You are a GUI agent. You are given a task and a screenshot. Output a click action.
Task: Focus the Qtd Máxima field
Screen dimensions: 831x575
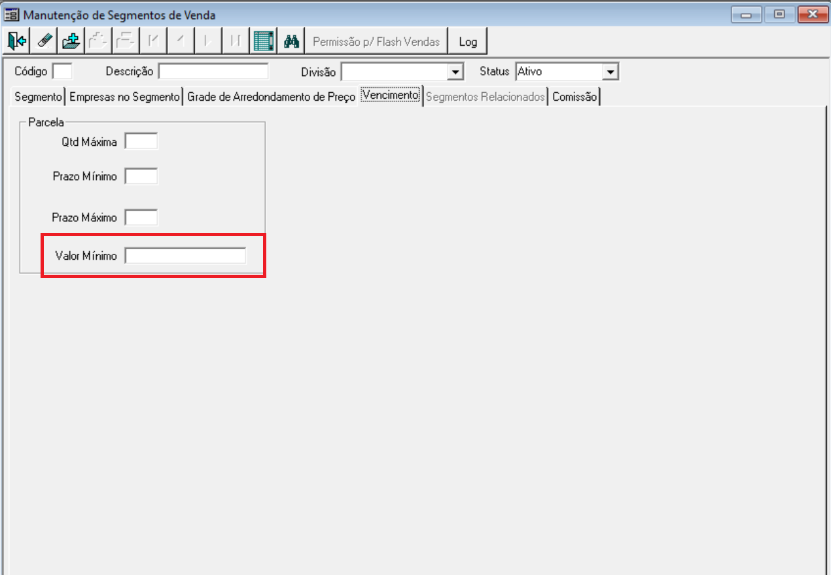tap(141, 141)
